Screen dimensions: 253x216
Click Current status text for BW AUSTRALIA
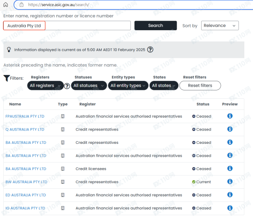204,182
